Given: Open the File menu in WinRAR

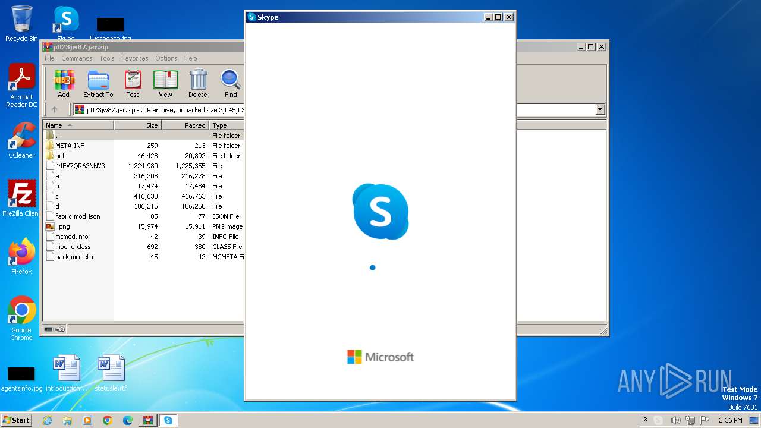Looking at the screenshot, I should coord(49,58).
